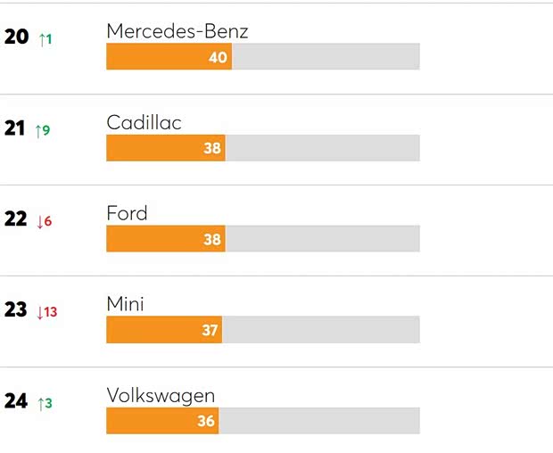Open the Volkswagen brand name
Screen dimensions: 553x453
click(161, 395)
